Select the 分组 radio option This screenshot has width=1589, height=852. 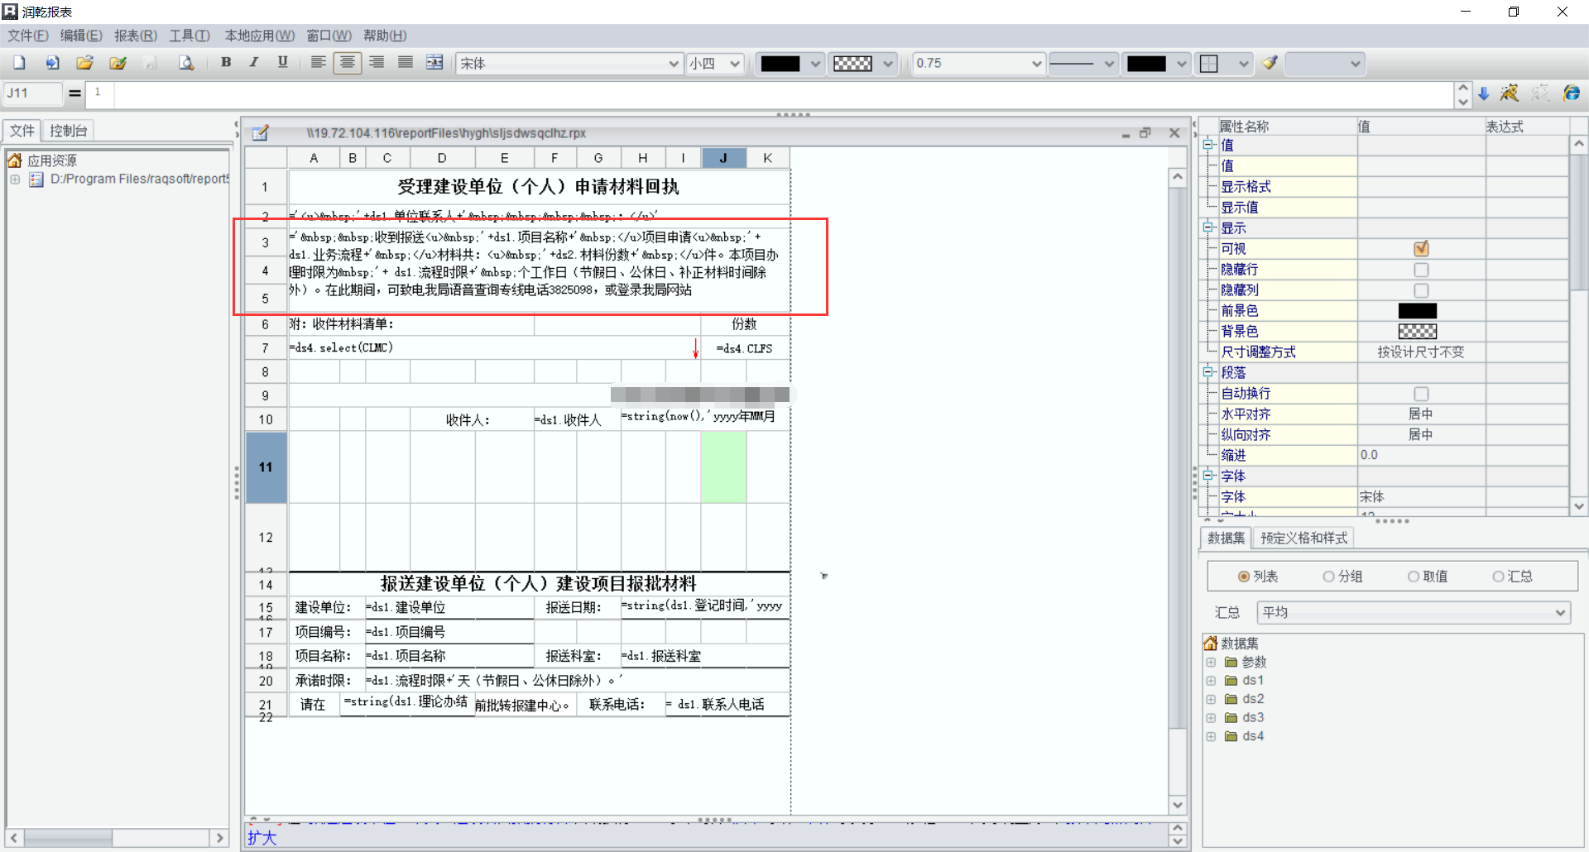click(1328, 577)
